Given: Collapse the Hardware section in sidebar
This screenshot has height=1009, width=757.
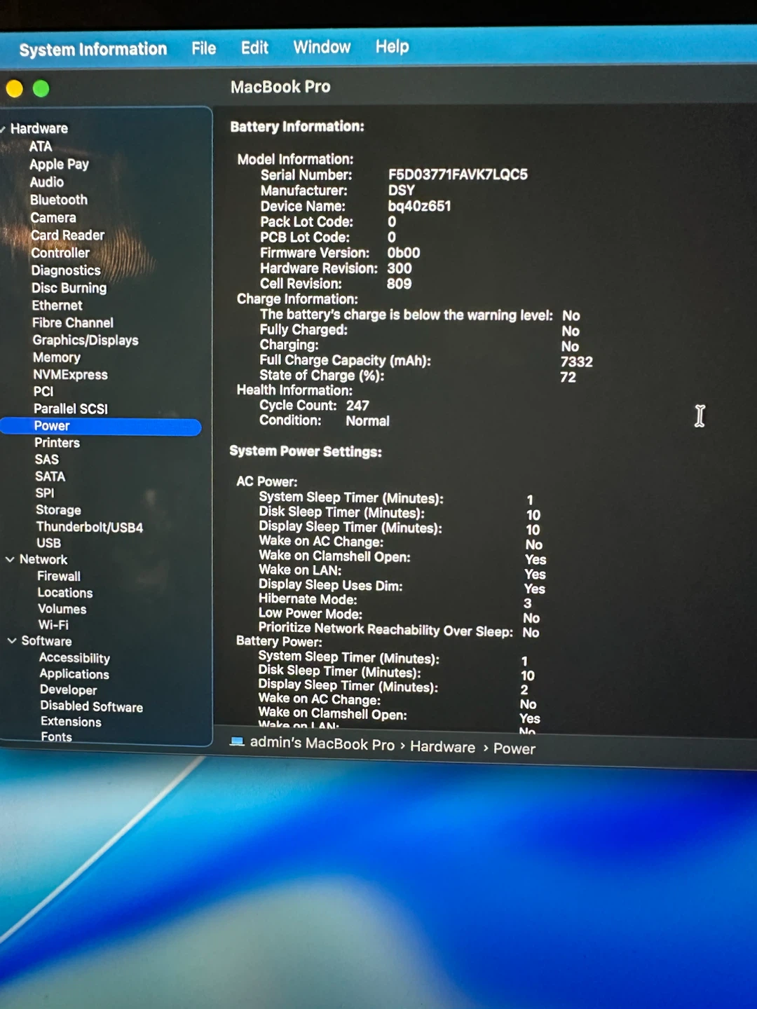Looking at the screenshot, I should [x=4, y=129].
